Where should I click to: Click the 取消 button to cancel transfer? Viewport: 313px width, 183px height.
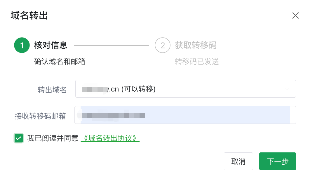tap(238, 161)
